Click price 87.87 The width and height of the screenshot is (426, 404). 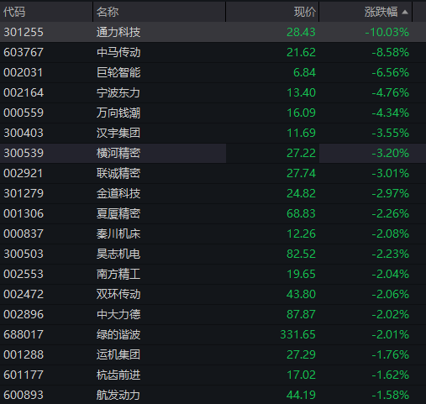pyautogui.click(x=301, y=314)
